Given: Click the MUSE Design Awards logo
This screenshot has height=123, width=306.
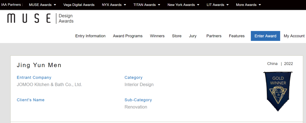Looking at the screenshot, I should click(41, 18).
